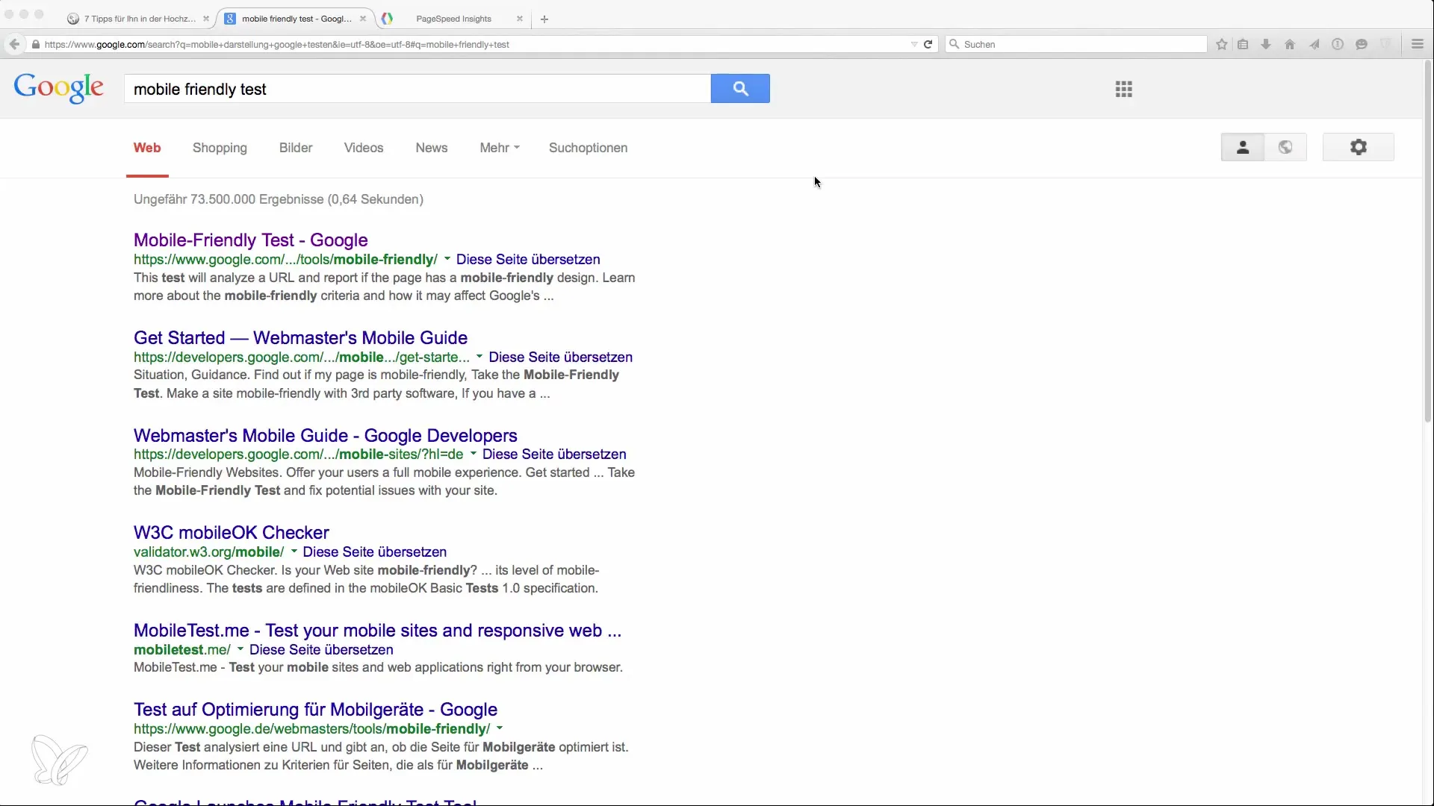Expand dropdown arrow next to google.com/tools/mobile-friendly URL
This screenshot has height=806, width=1434.
point(447,259)
